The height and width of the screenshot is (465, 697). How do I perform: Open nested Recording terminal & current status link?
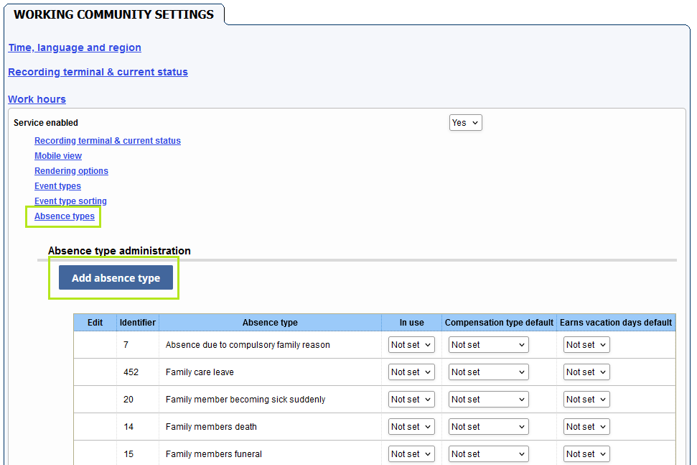[108, 141]
